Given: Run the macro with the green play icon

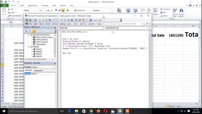Looking at the screenshot, I should (62, 20).
